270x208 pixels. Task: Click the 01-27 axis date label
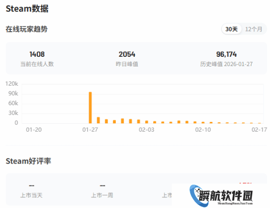(x=90, y=130)
